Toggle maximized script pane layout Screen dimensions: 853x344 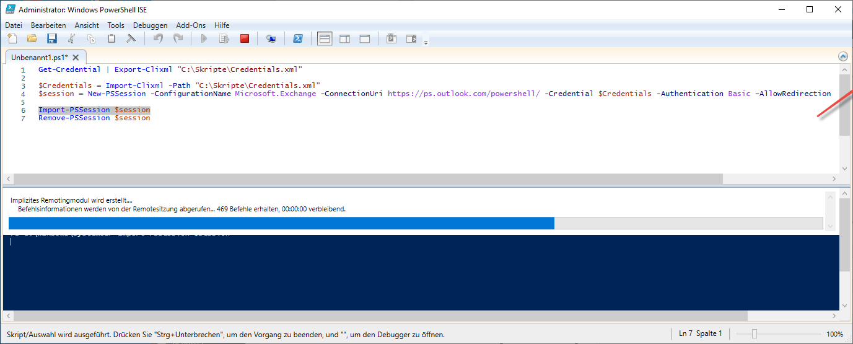click(365, 39)
